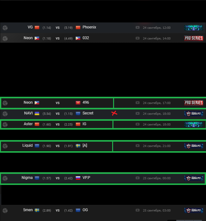Click the date 24 сентября, 21:00

pos(157,146)
